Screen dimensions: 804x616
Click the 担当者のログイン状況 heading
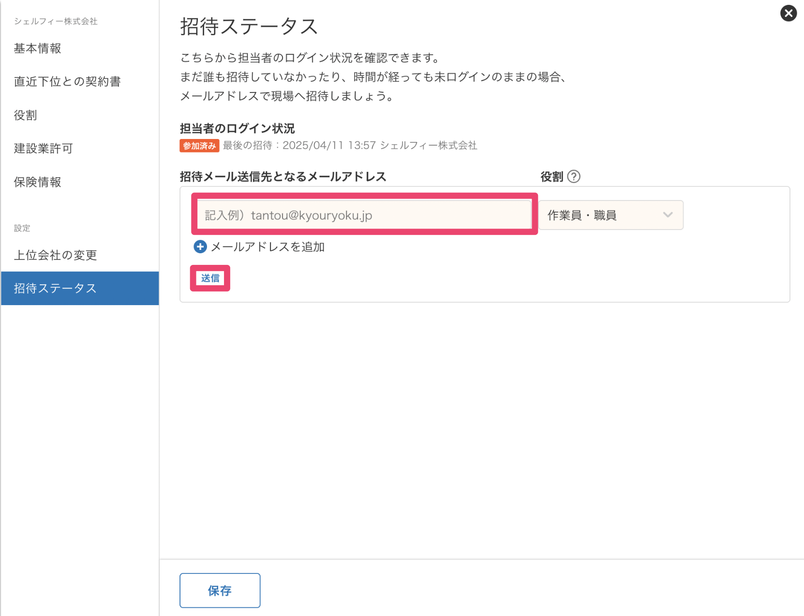pyautogui.click(x=237, y=128)
